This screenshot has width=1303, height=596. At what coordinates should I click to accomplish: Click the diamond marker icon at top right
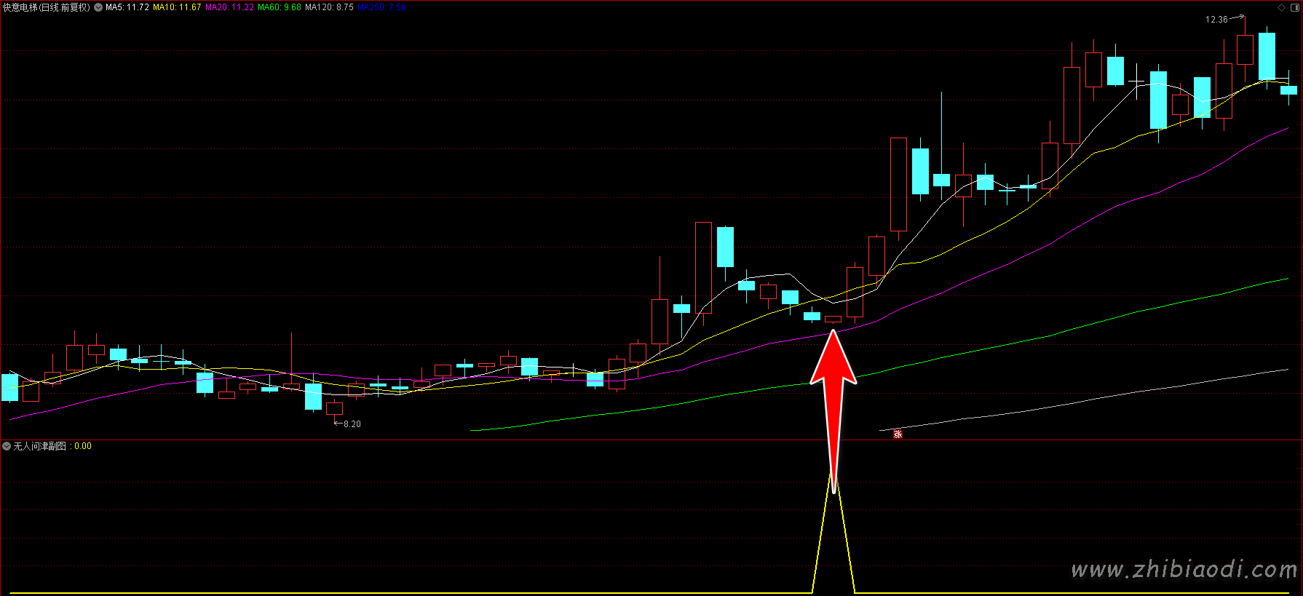coord(1282,7)
